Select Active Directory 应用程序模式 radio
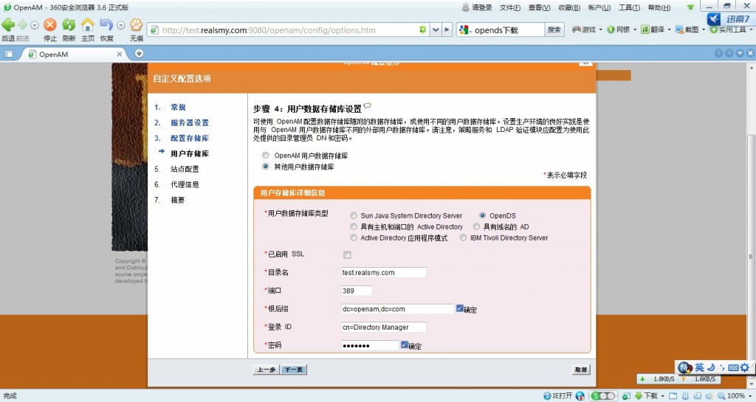 pos(354,238)
